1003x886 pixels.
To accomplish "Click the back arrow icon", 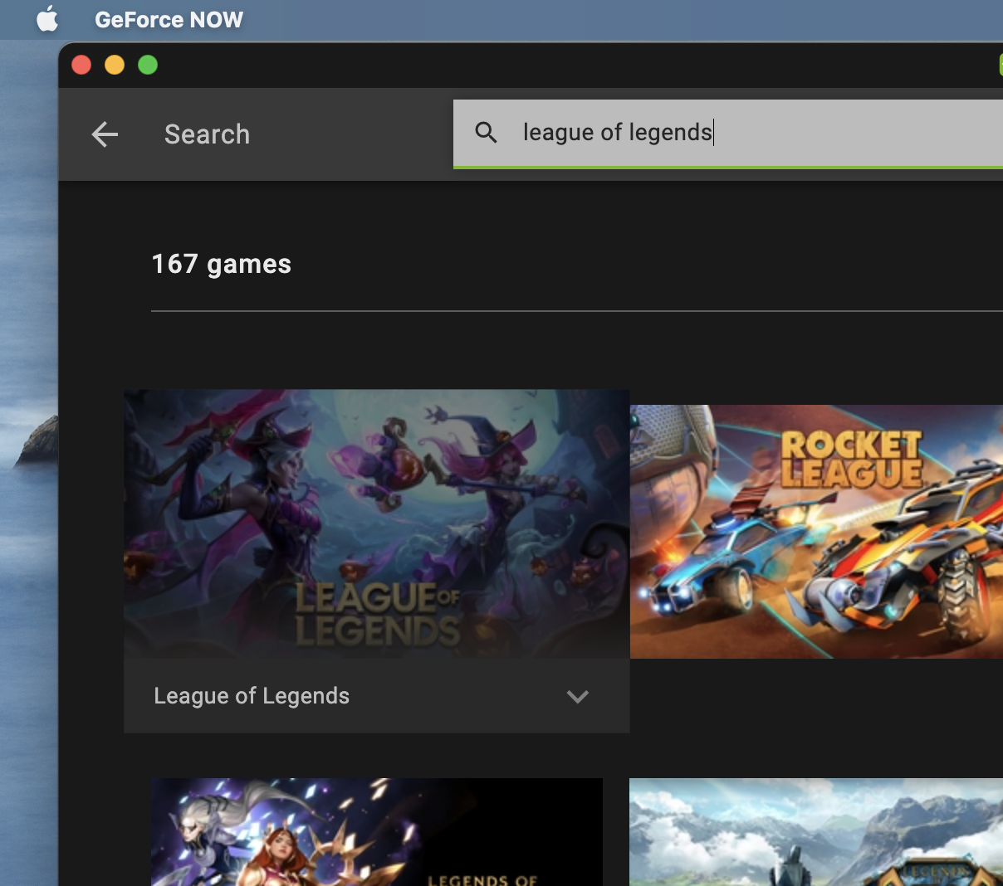I will [105, 134].
